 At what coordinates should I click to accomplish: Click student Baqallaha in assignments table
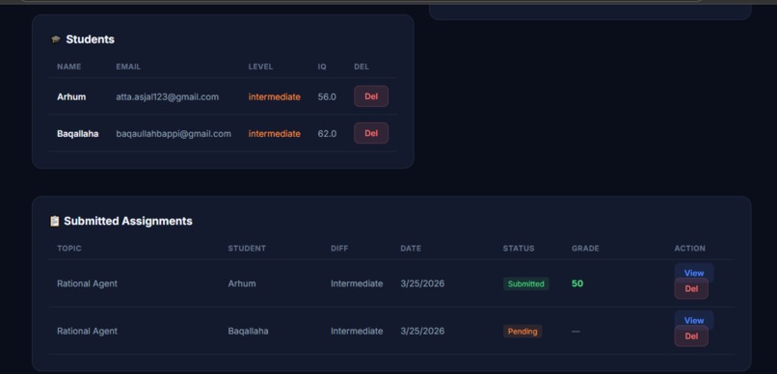point(249,331)
